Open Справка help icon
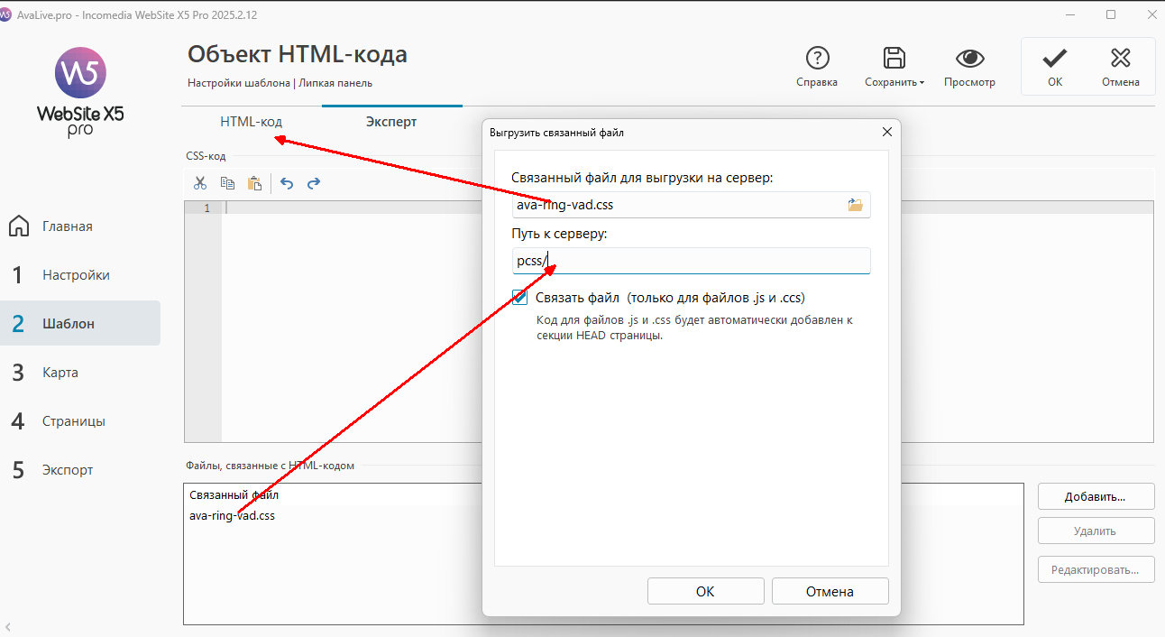This screenshot has width=1165, height=637. (x=817, y=60)
